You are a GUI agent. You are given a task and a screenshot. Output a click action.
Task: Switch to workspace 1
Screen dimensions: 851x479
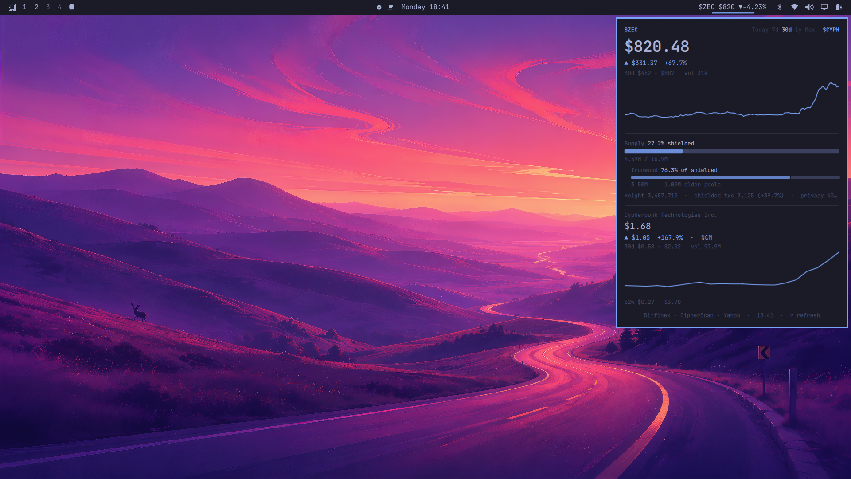(x=24, y=7)
